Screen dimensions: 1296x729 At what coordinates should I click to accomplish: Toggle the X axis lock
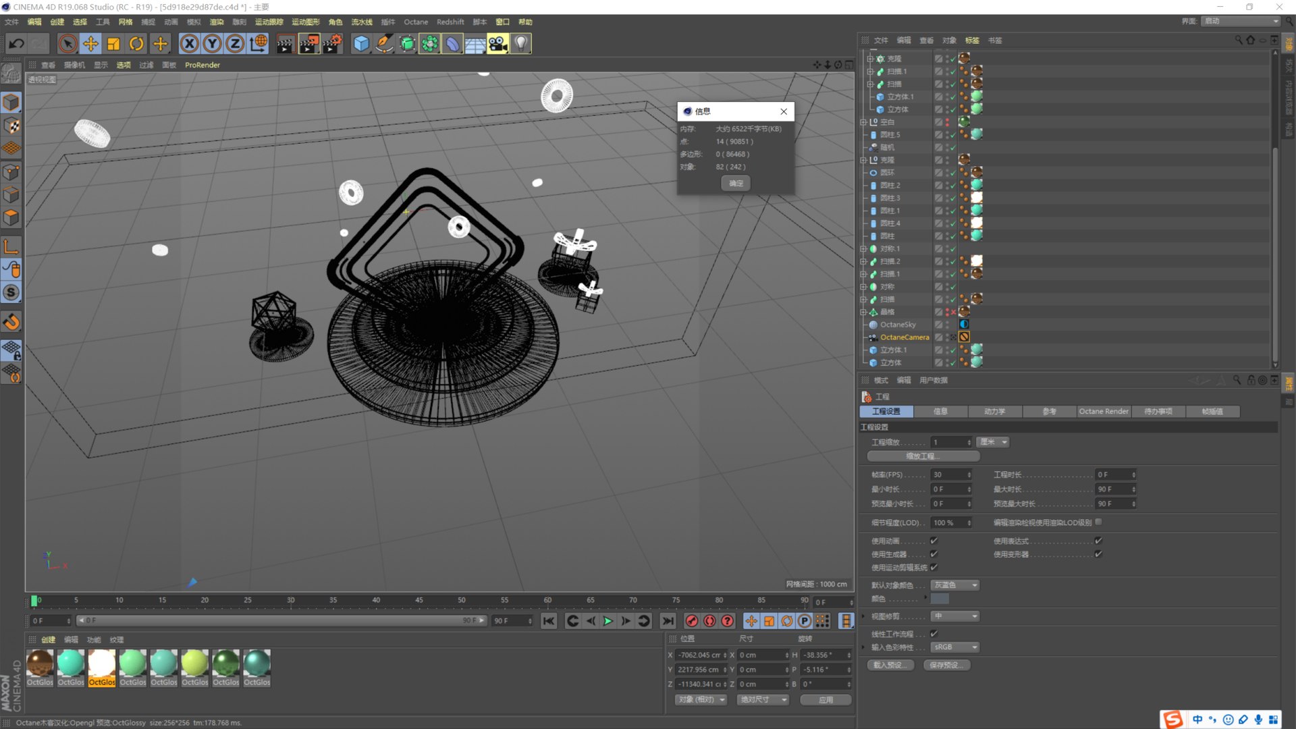190,44
